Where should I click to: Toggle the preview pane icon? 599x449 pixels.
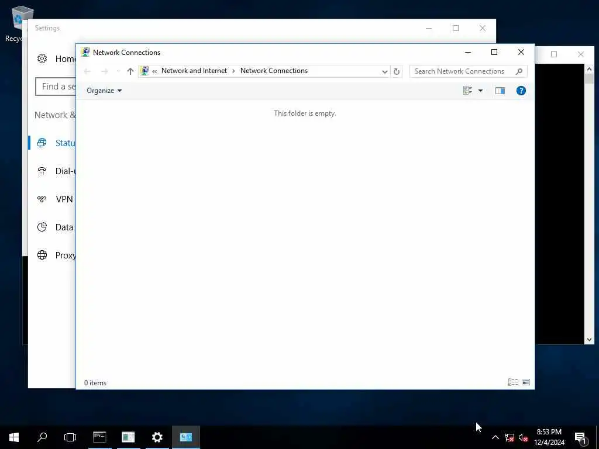coord(500,91)
